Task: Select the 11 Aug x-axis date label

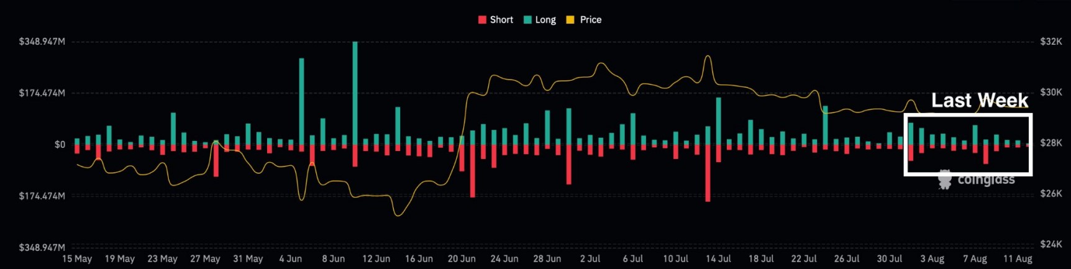Action: [1018, 258]
